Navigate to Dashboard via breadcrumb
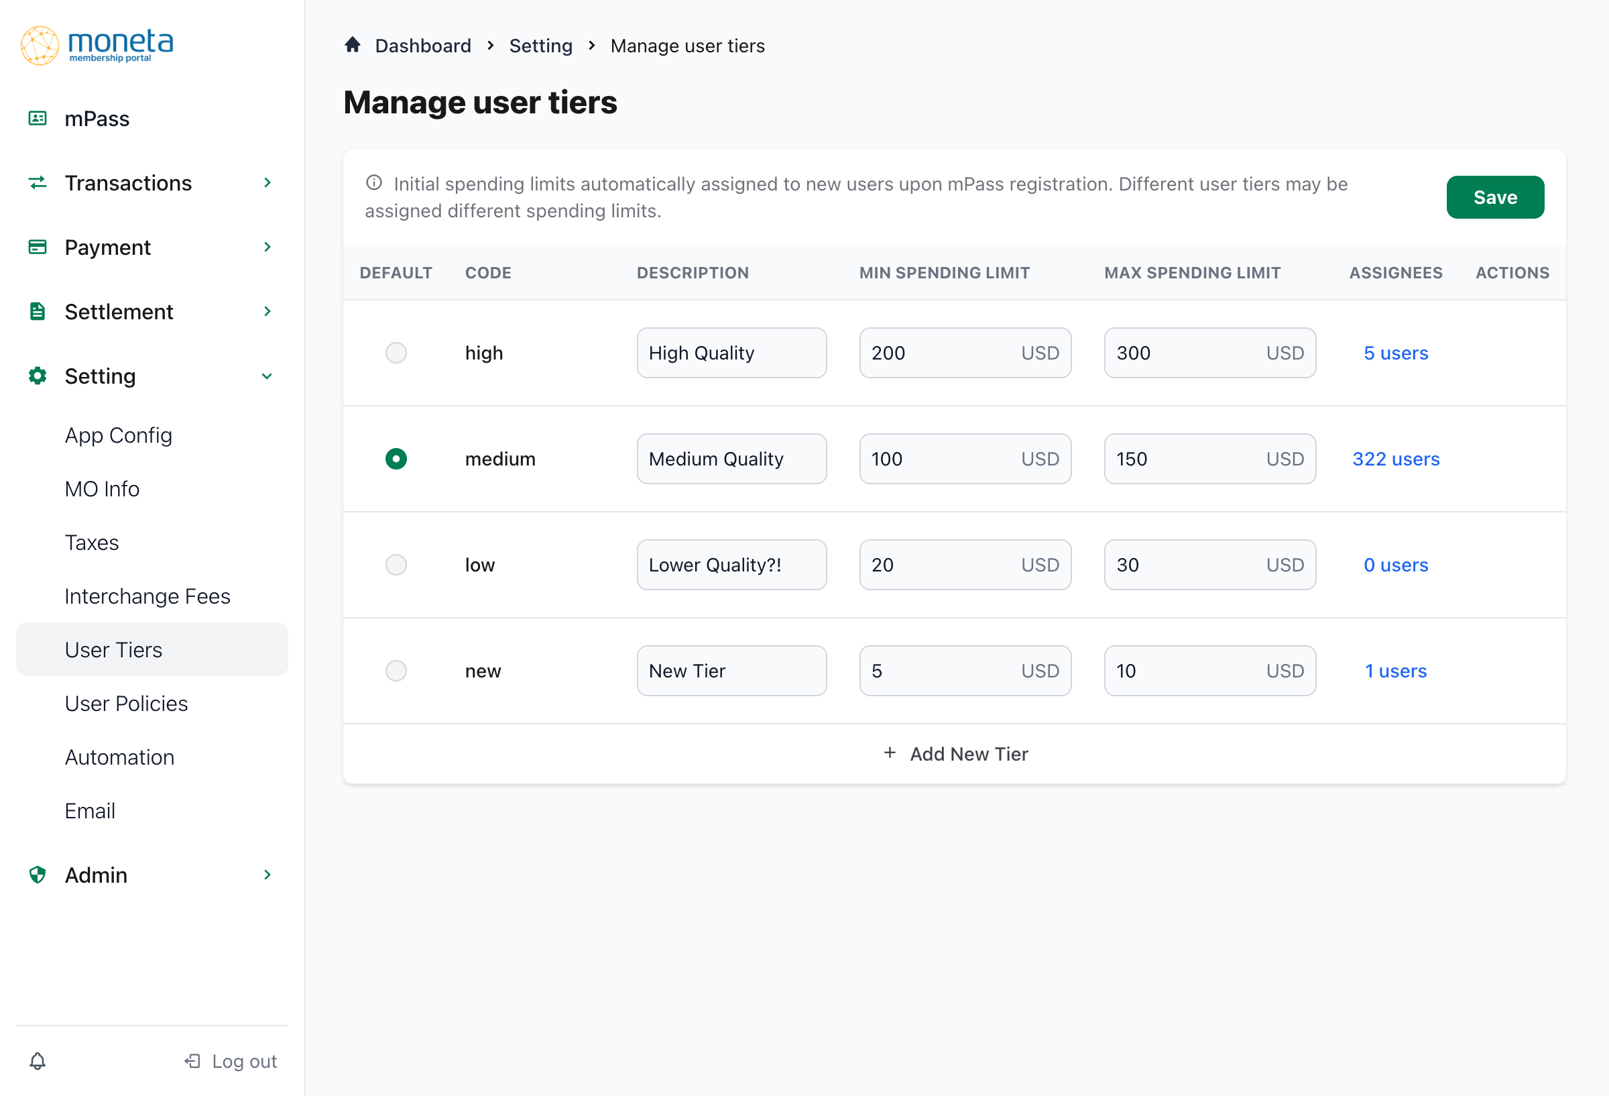The image size is (1609, 1096). point(423,45)
